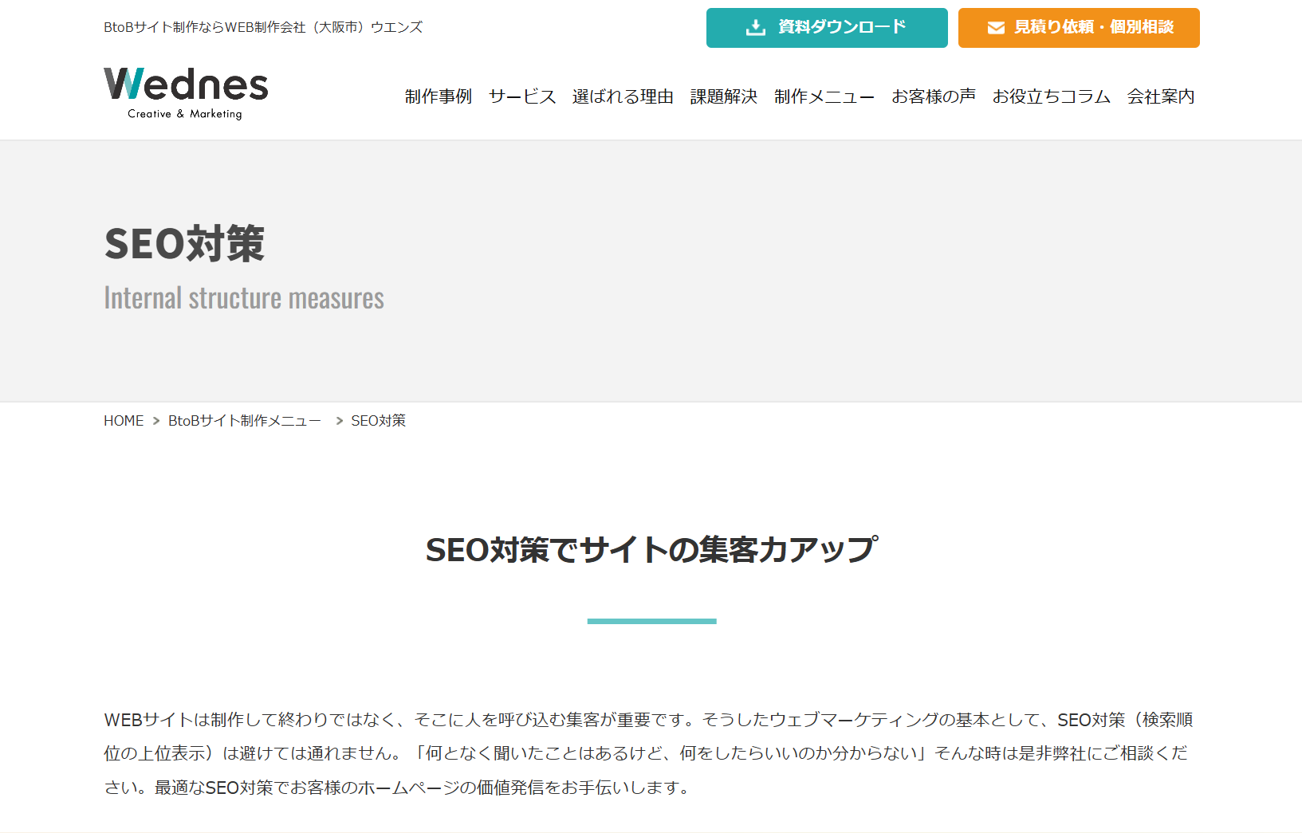Open the 制作事例 navigation item
Screen dimensions: 1302x833
(x=438, y=96)
